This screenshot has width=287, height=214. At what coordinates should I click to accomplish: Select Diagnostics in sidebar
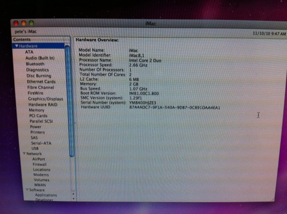pos(38,70)
